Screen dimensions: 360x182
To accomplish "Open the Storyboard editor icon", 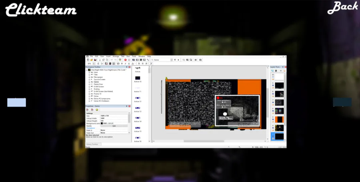I will tap(134, 60).
